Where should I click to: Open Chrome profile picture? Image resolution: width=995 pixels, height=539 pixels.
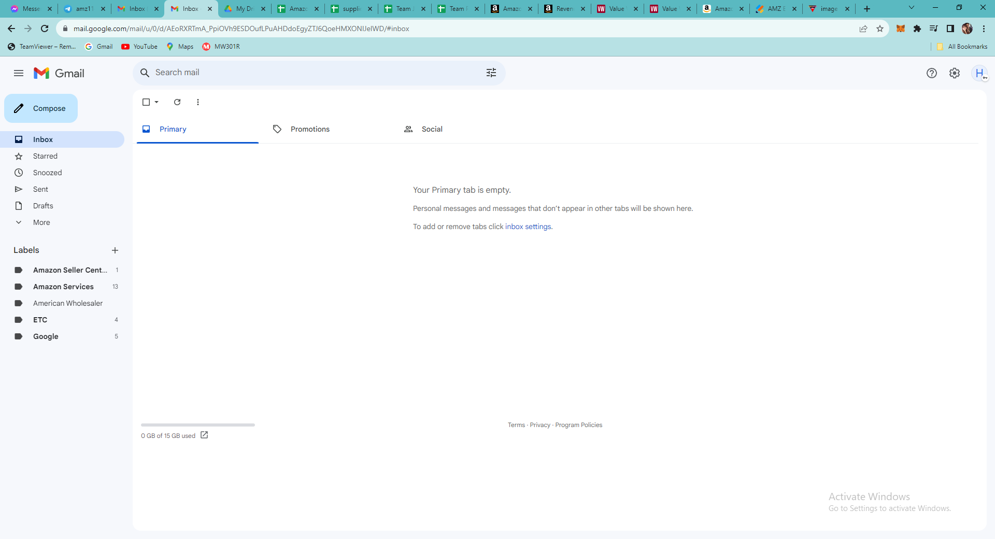967,29
